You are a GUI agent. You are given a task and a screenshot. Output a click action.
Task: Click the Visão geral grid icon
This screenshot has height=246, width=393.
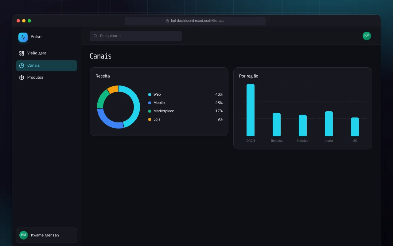[x=21, y=53]
